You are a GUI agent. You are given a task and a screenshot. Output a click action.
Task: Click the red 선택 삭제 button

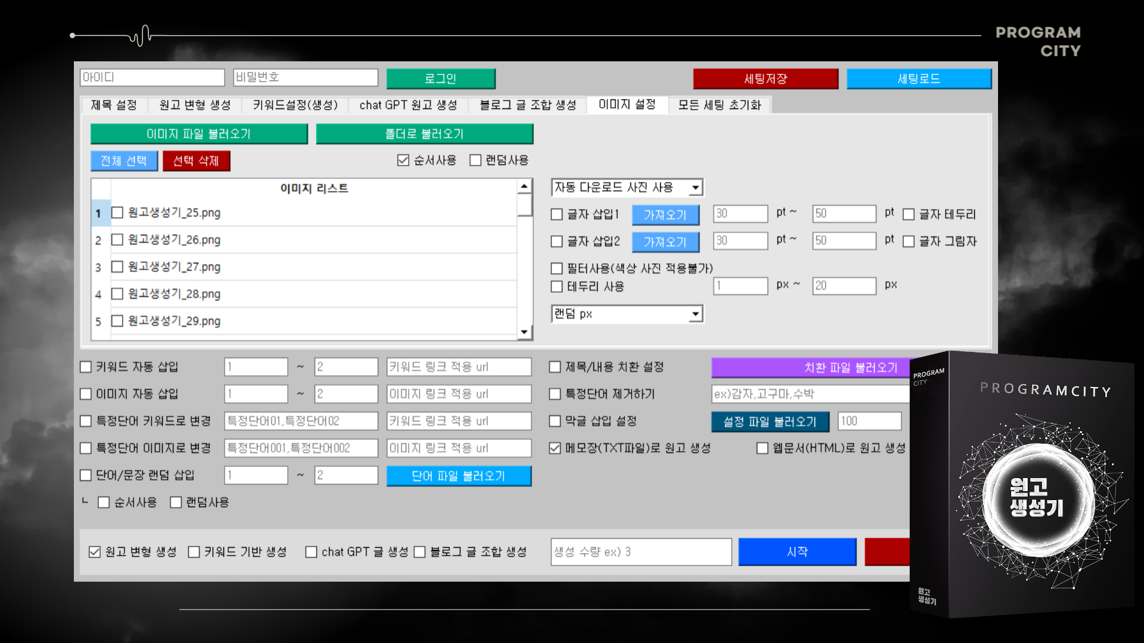click(196, 161)
